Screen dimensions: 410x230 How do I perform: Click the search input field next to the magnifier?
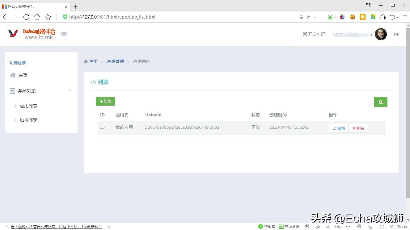(349, 102)
